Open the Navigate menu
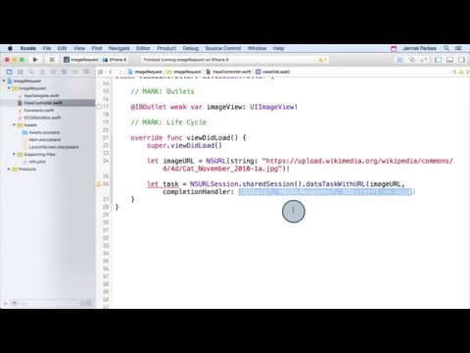 click(x=119, y=48)
